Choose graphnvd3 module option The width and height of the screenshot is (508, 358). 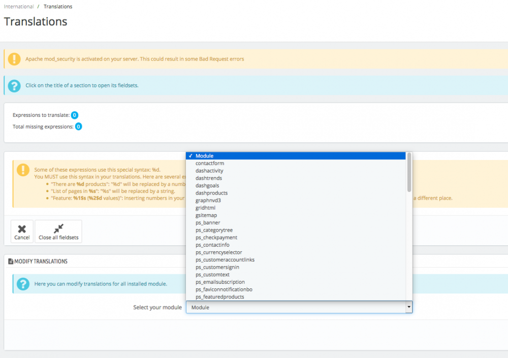click(x=296, y=201)
